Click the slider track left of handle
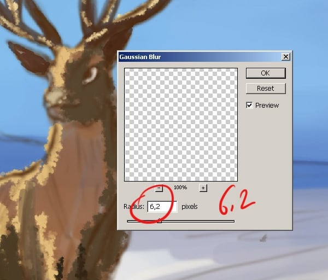The image size is (328, 280). click(142, 221)
